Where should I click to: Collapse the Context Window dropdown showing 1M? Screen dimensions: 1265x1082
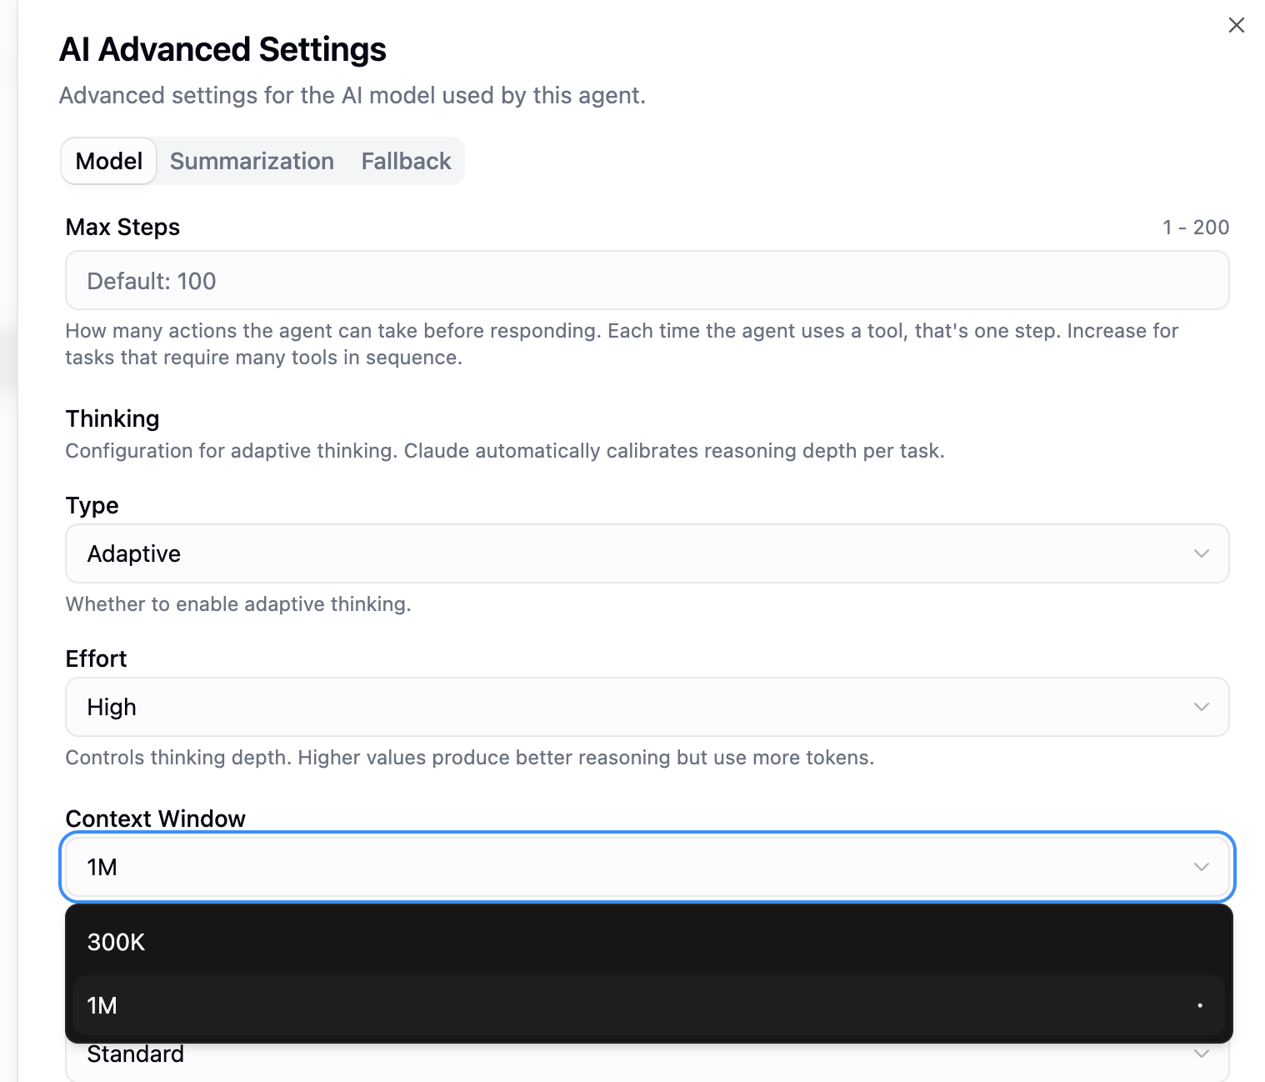pos(647,867)
